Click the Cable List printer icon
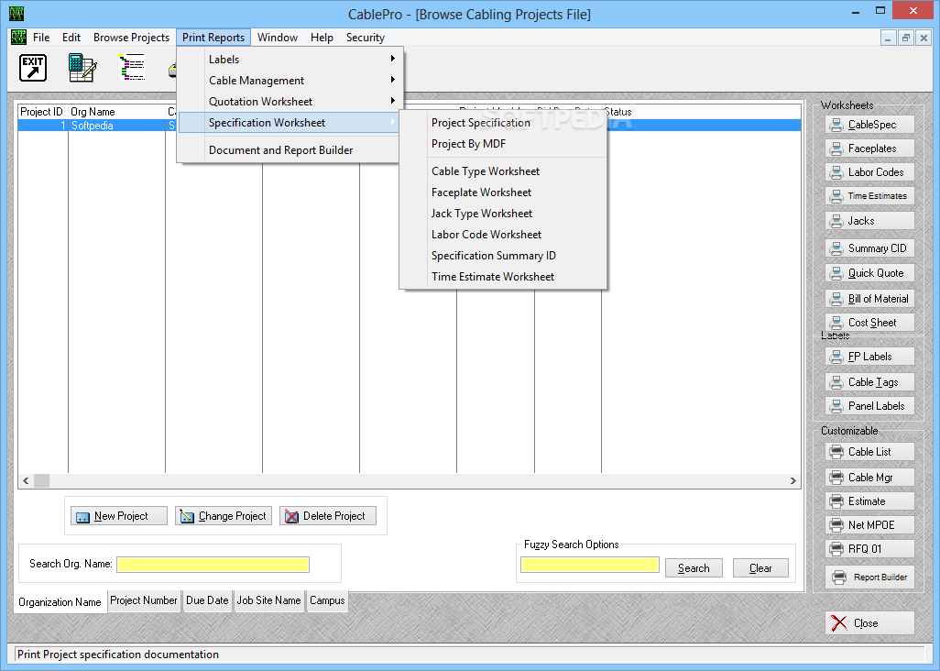940x671 pixels. click(x=836, y=452)
